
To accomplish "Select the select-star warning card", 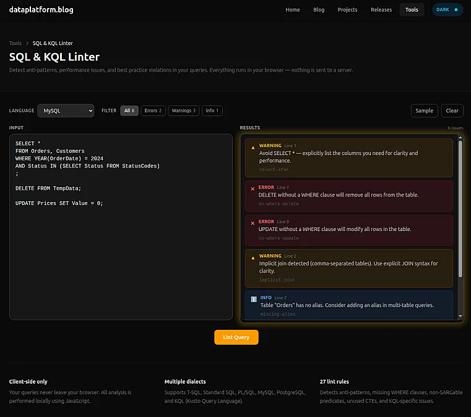I will (x=348, y=158).
